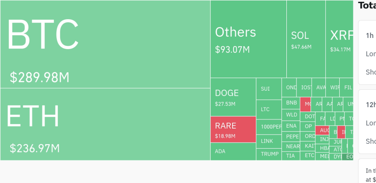Image resolution: width=376 pixels, height=183 pixels.
Task: Select the NEAR heatmap tile
Action: 291,146
